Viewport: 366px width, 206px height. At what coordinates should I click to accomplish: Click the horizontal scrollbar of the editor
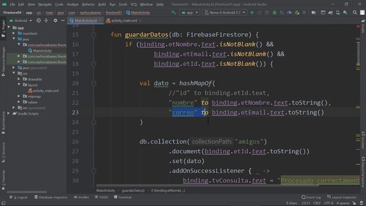pos(207,185)
